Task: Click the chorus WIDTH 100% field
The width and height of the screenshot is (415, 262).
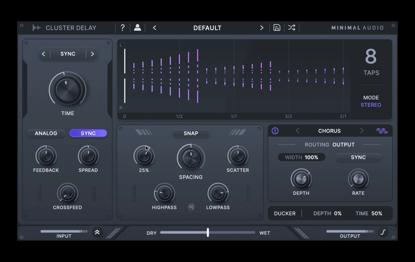Action: point(301,157)
